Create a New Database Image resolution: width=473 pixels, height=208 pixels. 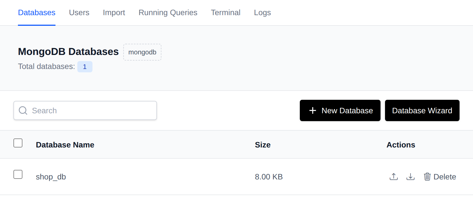click(340, 110)
